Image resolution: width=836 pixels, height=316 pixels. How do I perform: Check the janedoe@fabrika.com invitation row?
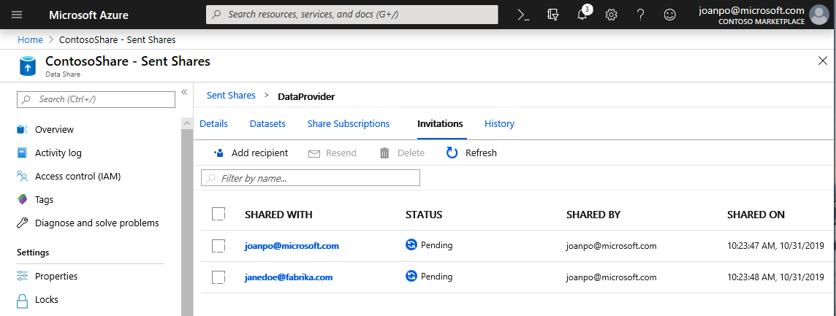click(218, 277)
